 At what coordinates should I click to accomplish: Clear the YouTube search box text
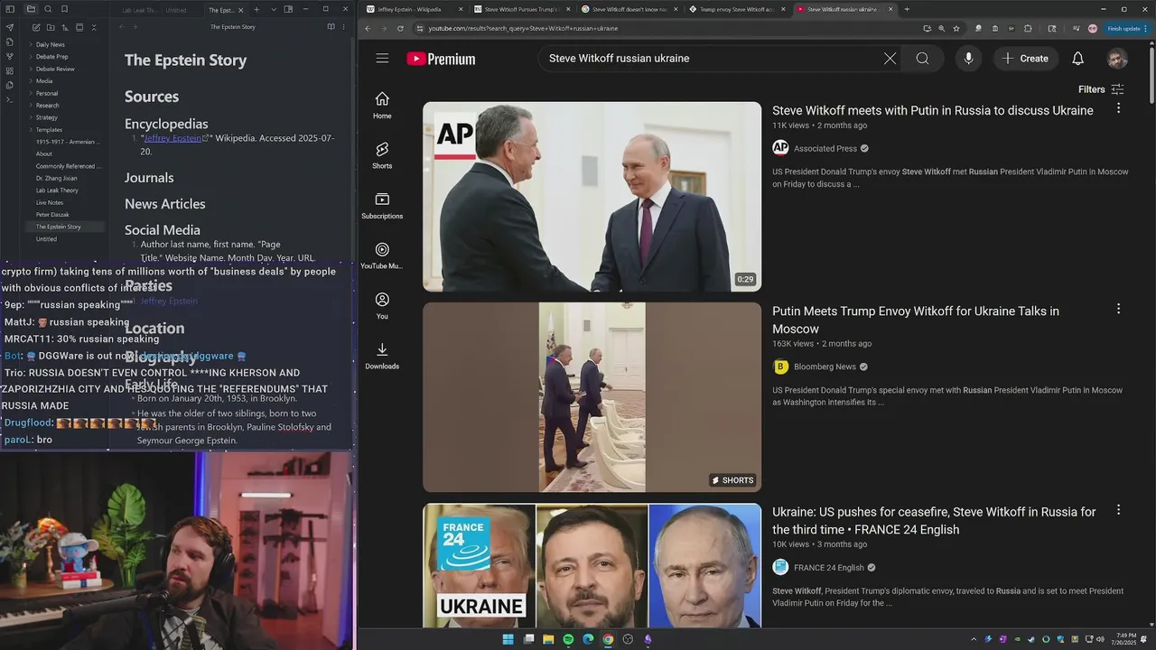tap(890, 59)
